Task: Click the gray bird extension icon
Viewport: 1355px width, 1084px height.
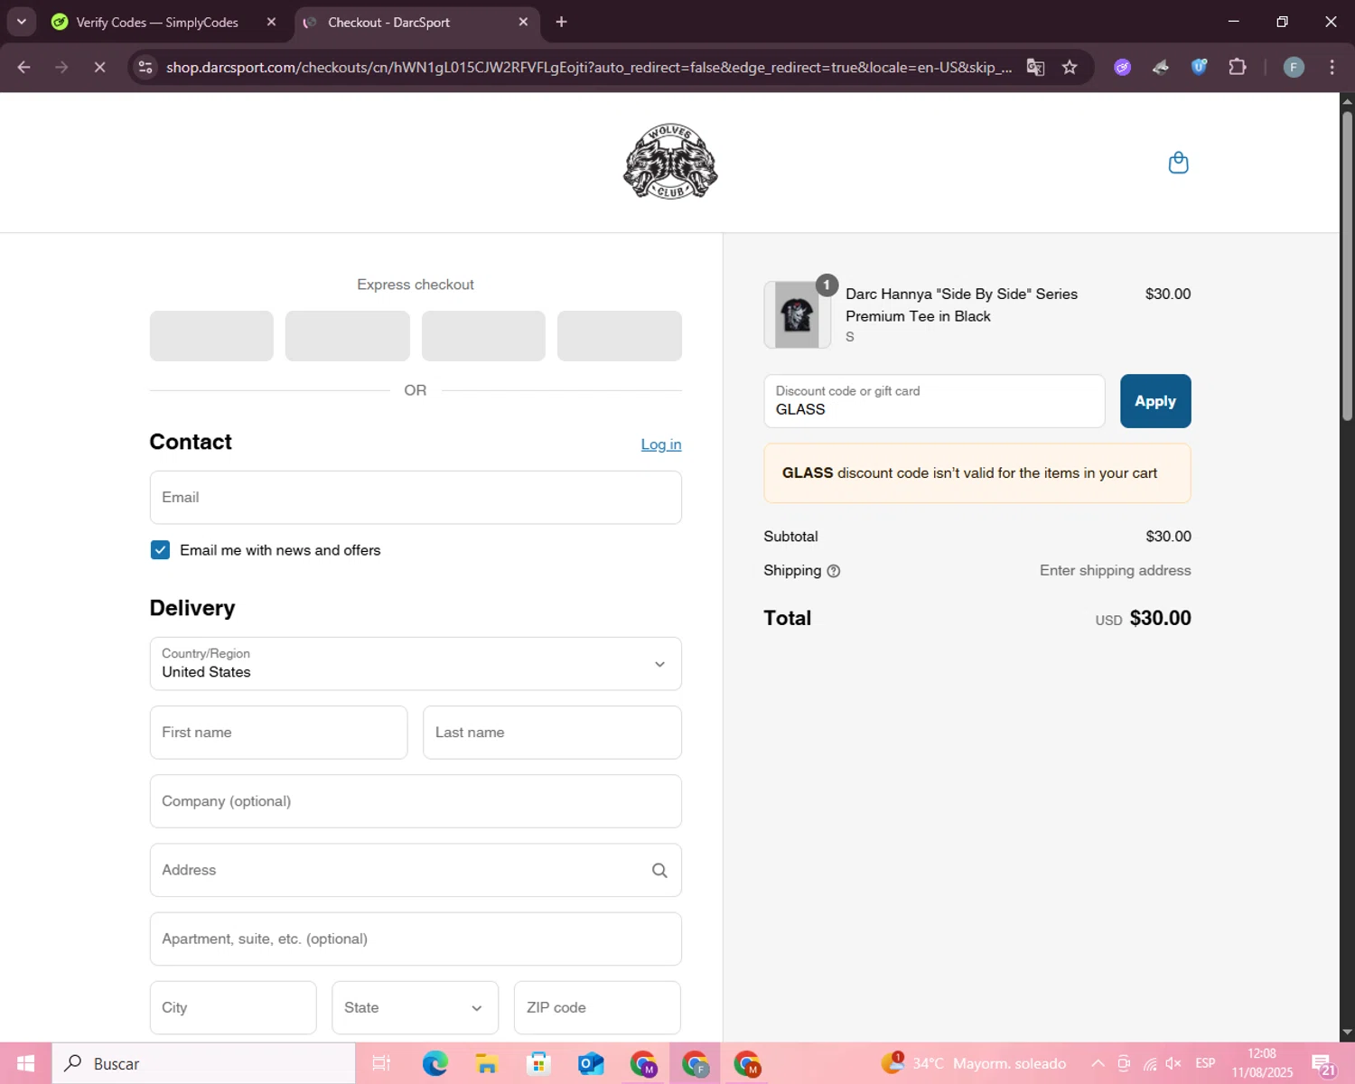Action: (x=1161, y=67)
